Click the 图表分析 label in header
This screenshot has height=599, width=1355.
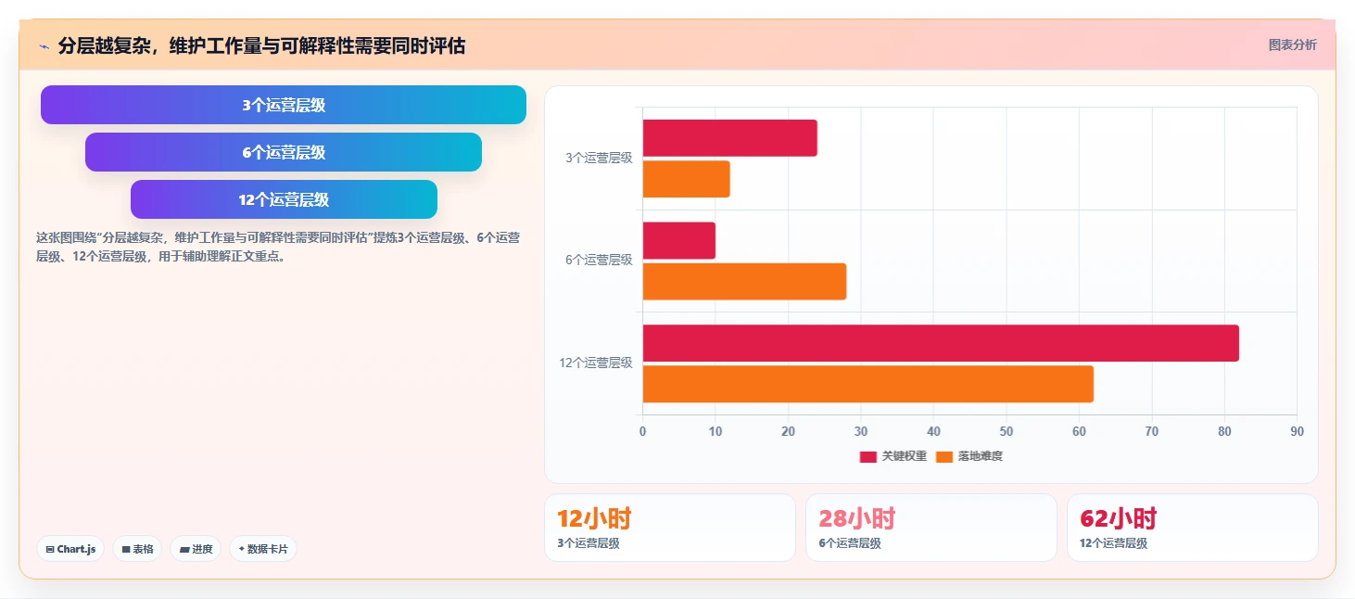tap(1292, 45)
